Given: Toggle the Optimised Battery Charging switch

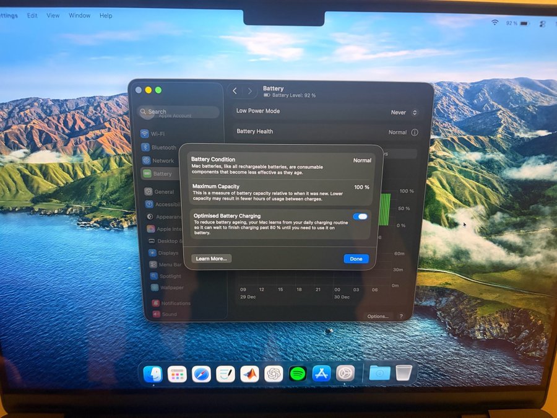Looking at the screenshot, I should 360,217.
